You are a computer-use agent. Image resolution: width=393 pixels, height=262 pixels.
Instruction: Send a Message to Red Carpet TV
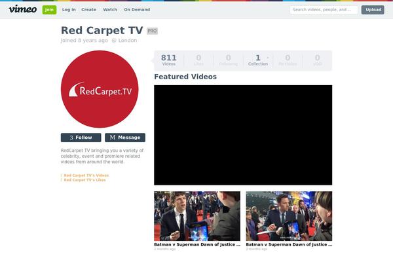click(x=125, y=138)
